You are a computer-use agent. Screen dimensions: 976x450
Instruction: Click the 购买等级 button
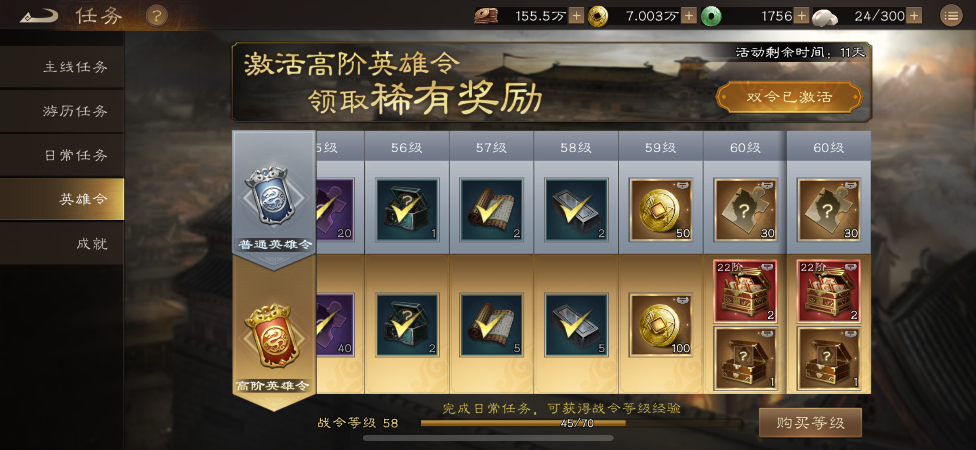pos(810,423)
